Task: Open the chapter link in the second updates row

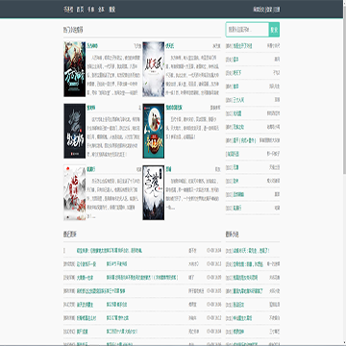Action: [x=116, y=264]
